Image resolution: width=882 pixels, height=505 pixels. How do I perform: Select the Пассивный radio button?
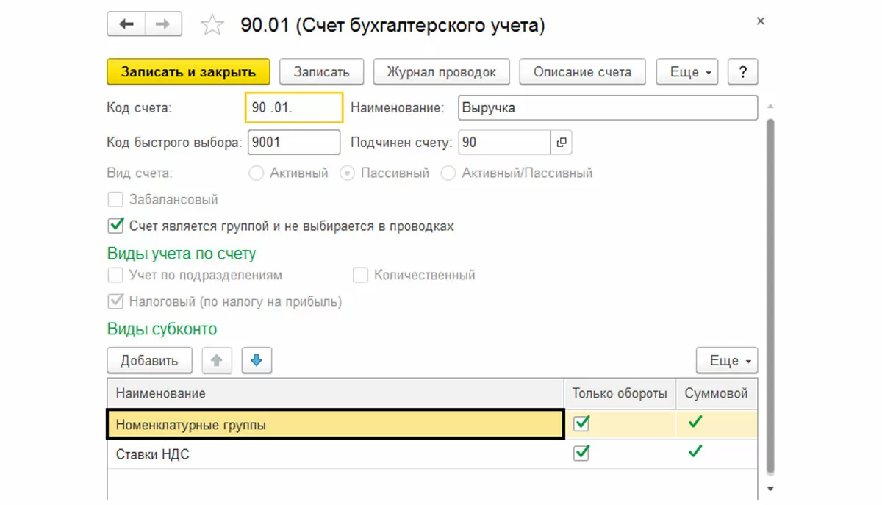click(348, 173)
